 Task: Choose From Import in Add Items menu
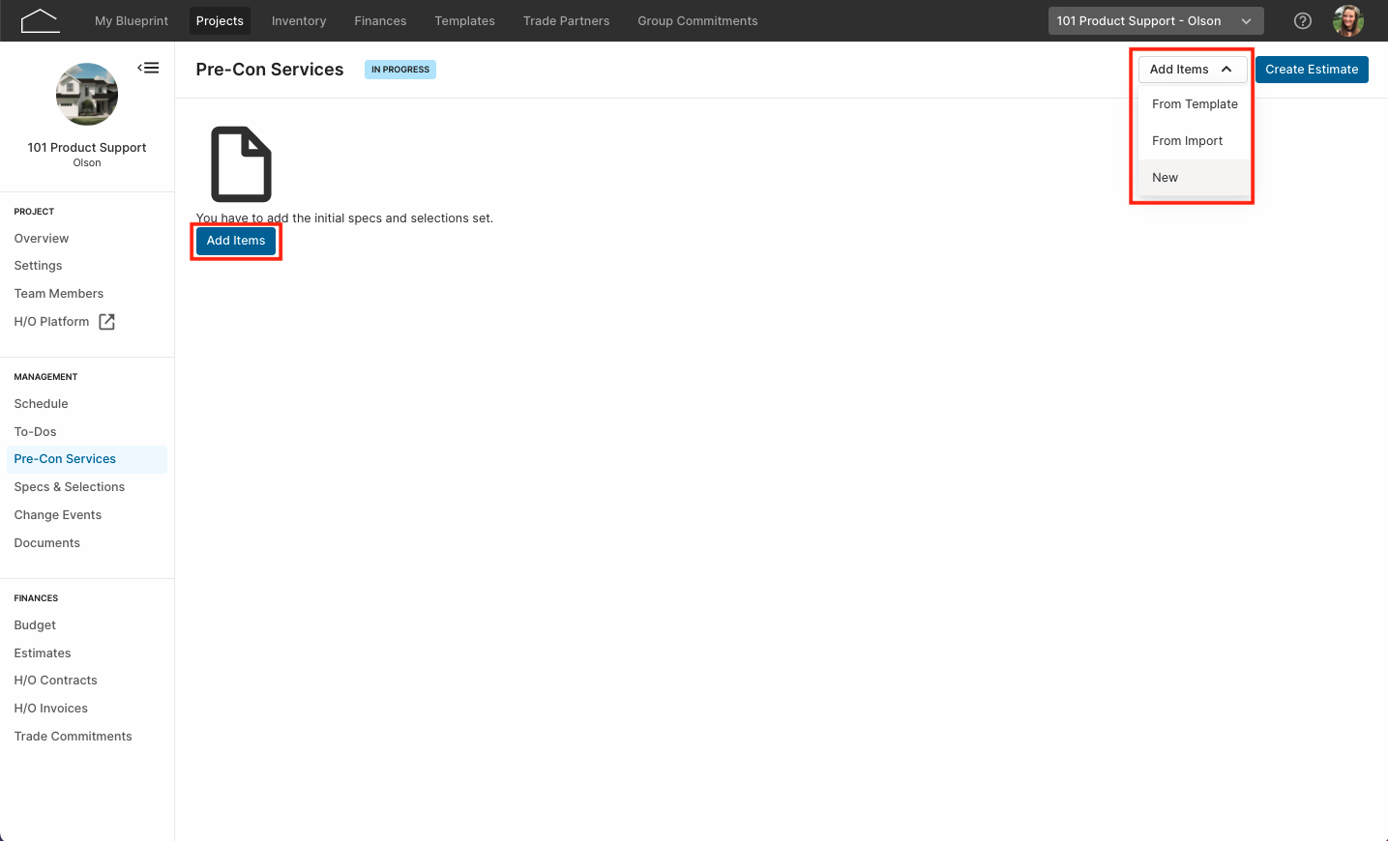pos(1194,141)
